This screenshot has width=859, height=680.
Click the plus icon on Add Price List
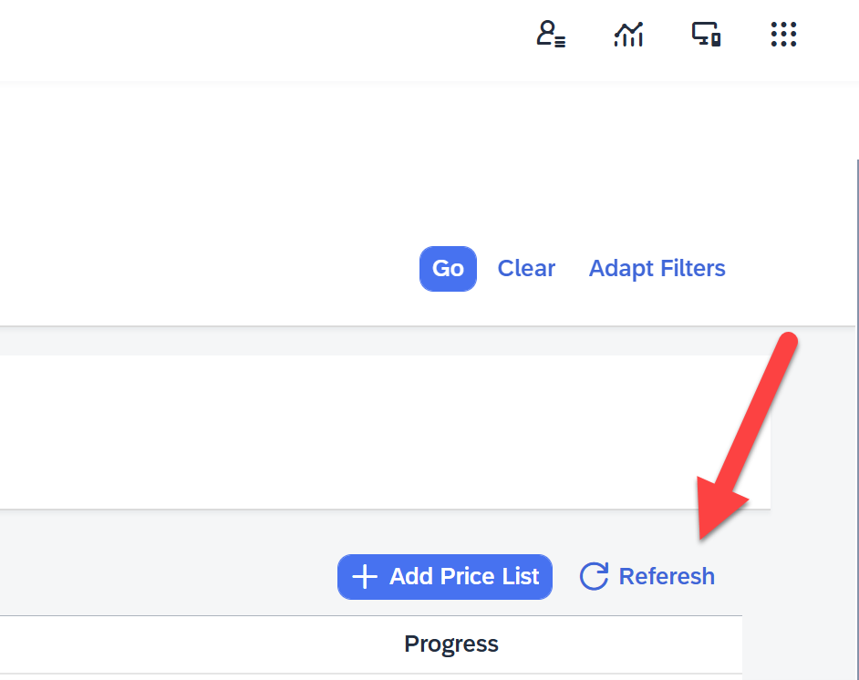tap(364, 577)
